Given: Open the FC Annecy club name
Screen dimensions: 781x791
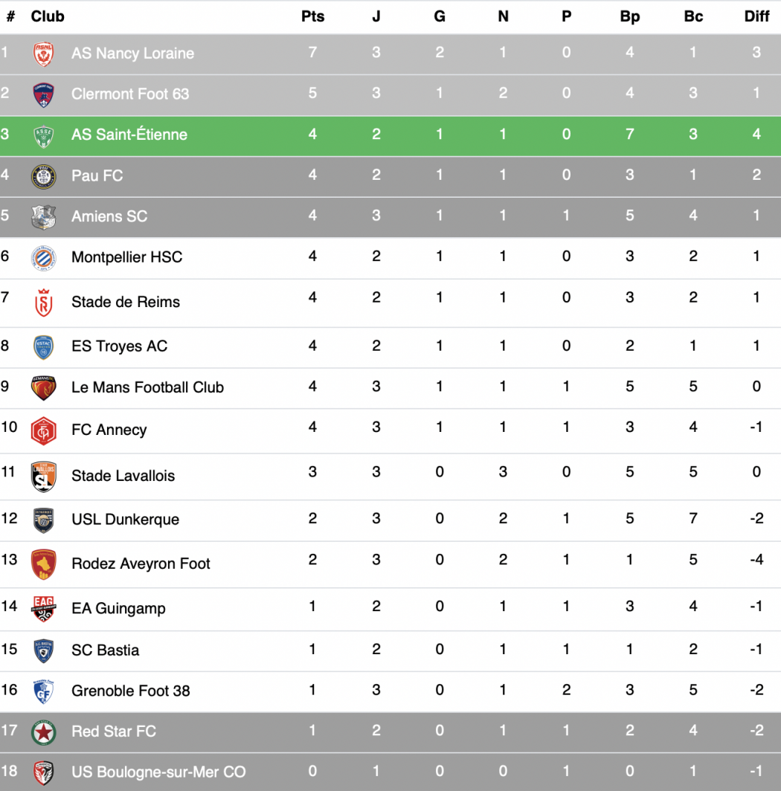Looking at the screenshot, I should pyautogui.click(x=109, y=430).
